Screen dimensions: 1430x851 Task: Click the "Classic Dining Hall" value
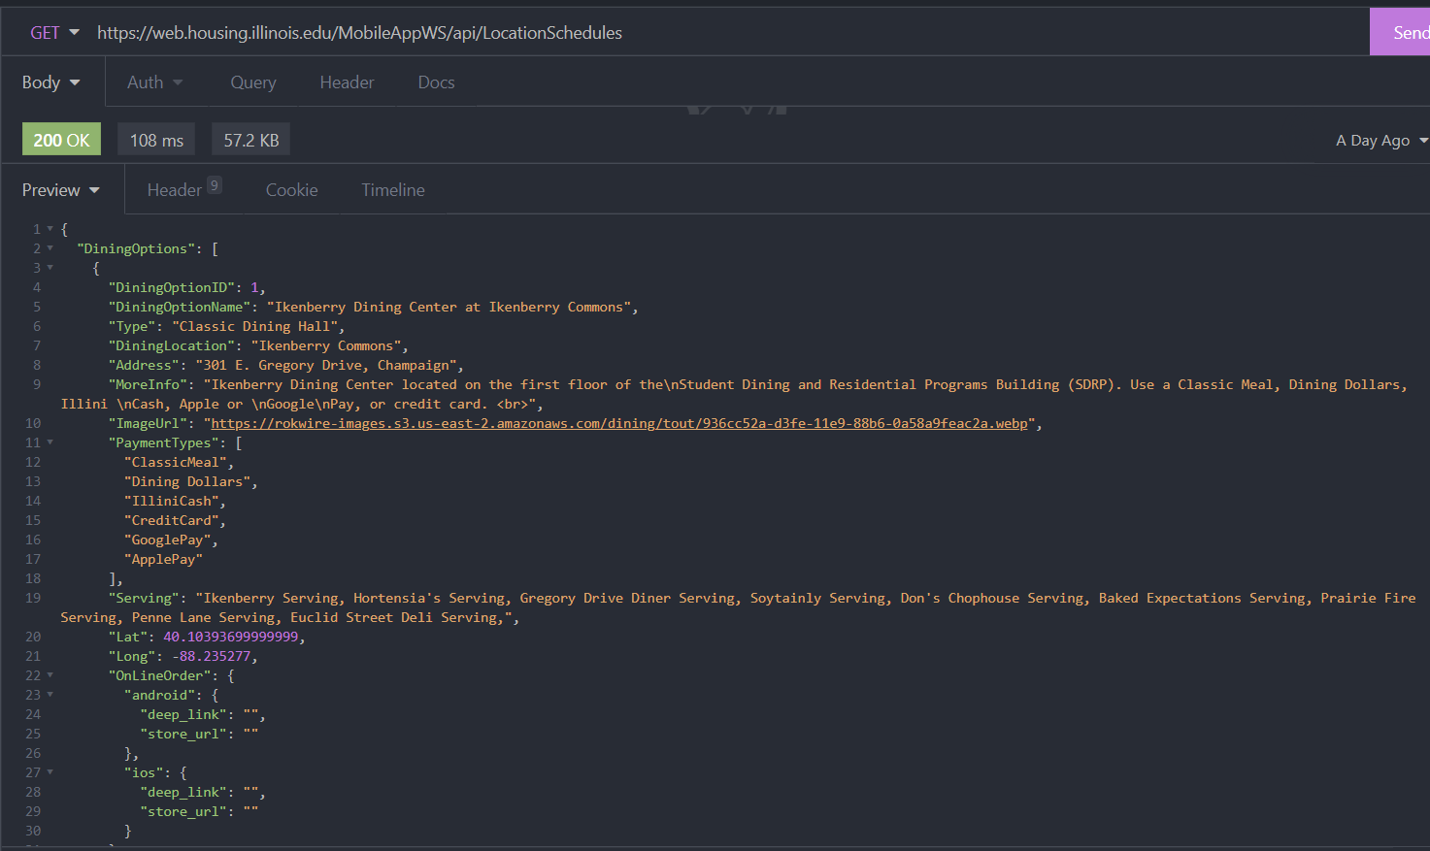pos(254,326)
